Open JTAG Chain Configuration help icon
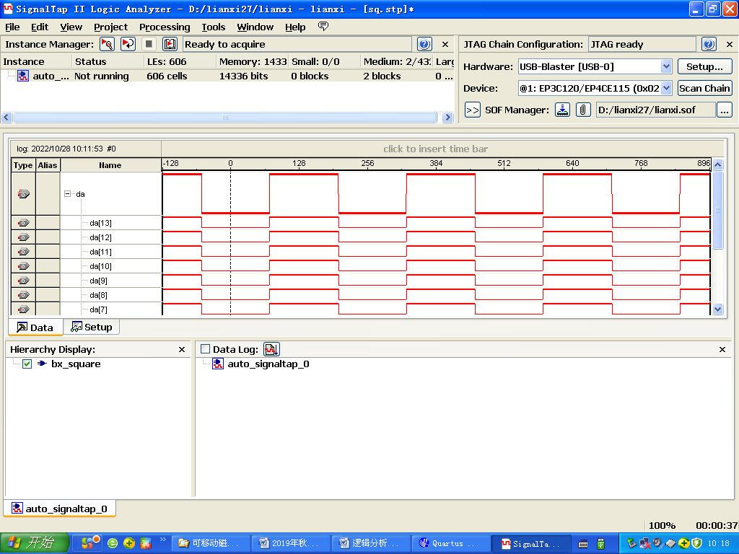739x554 pixels. pyautogui.click(x=709, y=44)
